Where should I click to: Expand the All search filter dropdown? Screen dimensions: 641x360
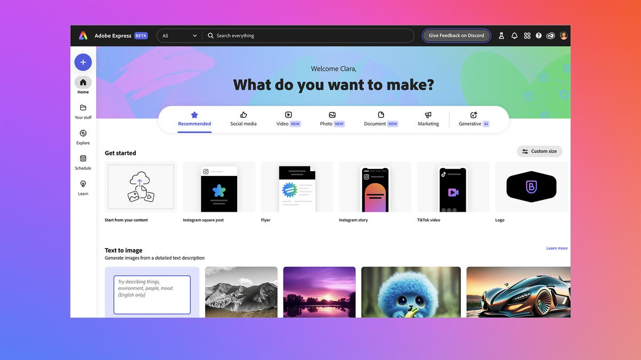[178, 35]
